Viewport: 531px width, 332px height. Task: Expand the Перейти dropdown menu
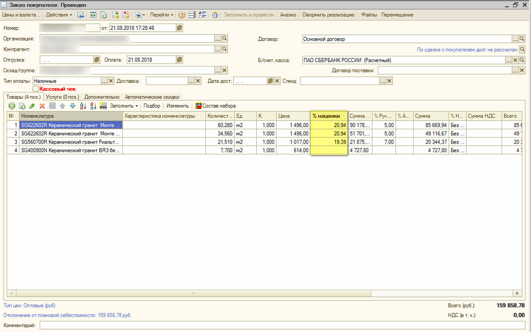tap(162, 15)
